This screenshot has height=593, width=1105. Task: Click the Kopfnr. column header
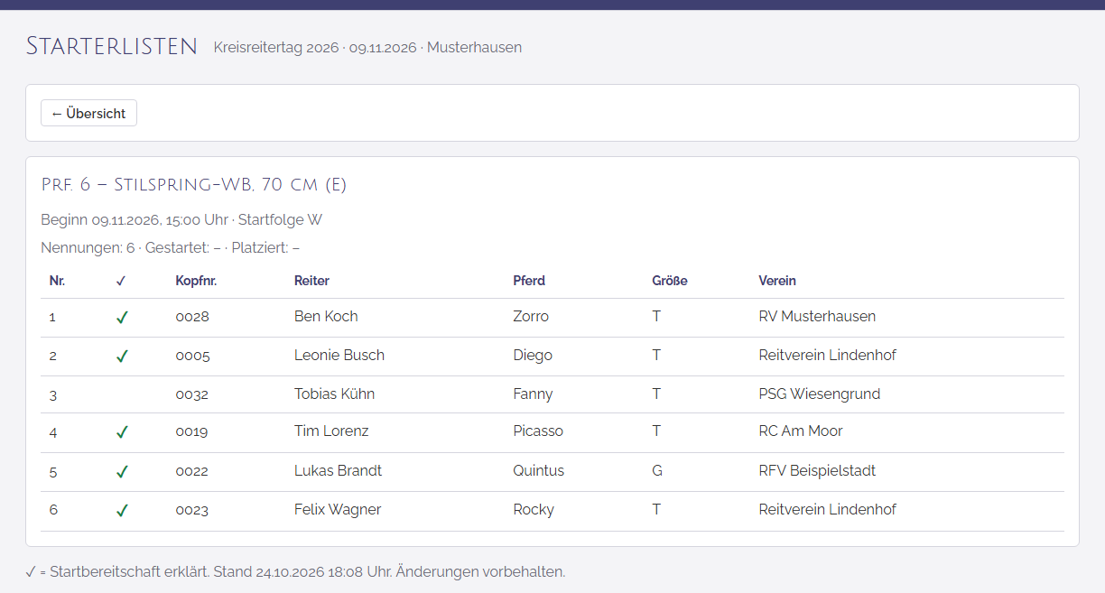click(196, 281)
